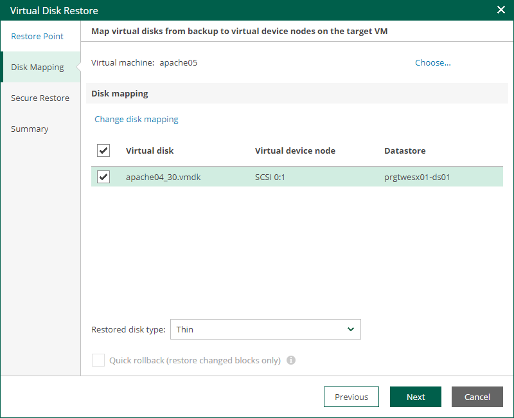
Task: Open the Secure Restore step
Action: click(x=40, y=98)
